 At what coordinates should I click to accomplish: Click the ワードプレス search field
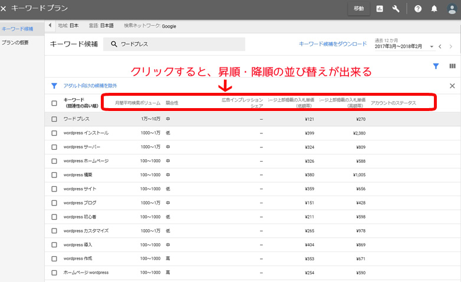tap(174, 44)
